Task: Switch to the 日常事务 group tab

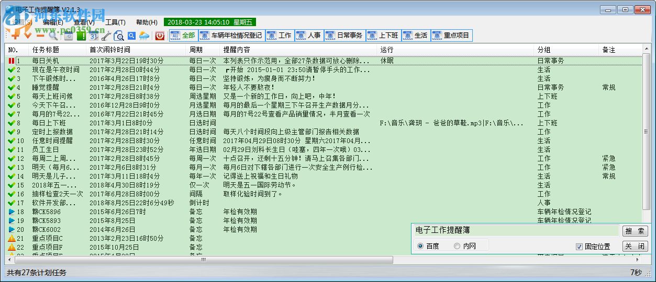Action: [x=344, y=36]
